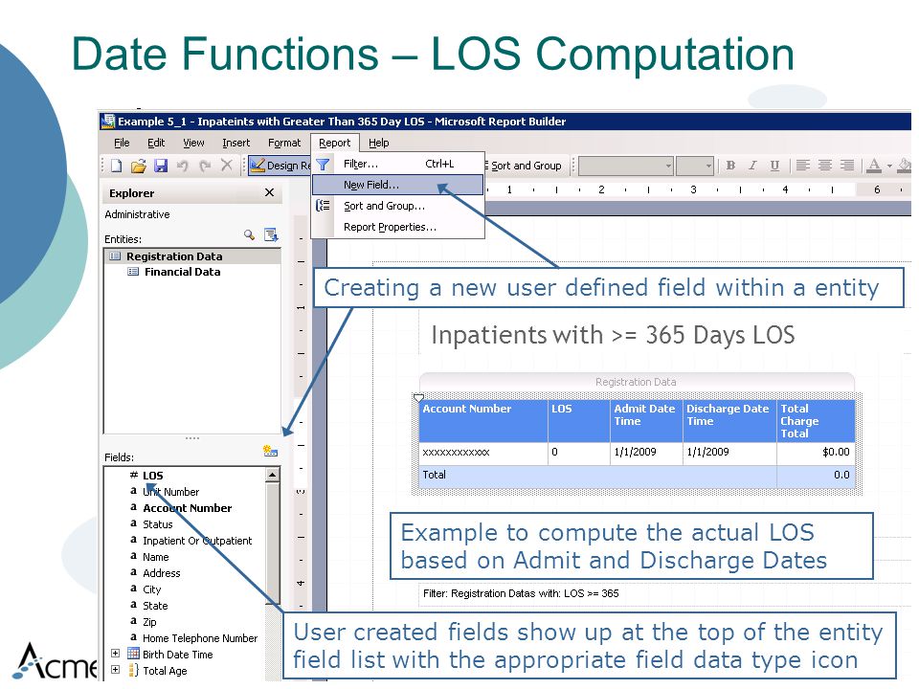Open the Edit menu
The image size is (919, 689).
(x=156, y=143)
